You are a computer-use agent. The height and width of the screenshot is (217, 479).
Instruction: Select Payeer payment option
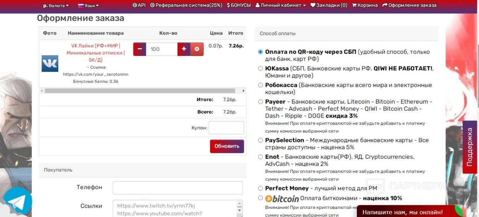click(260, 102)
